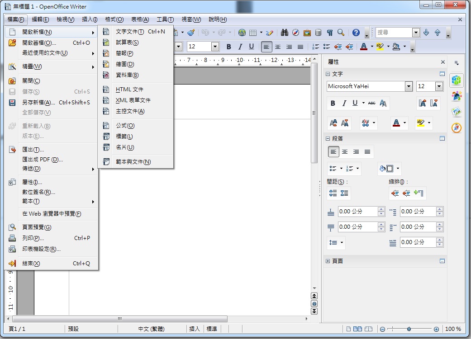Toggle justified alignment in sidebar paragraph section
Viewport: 471px width, 339px height.
367,152
